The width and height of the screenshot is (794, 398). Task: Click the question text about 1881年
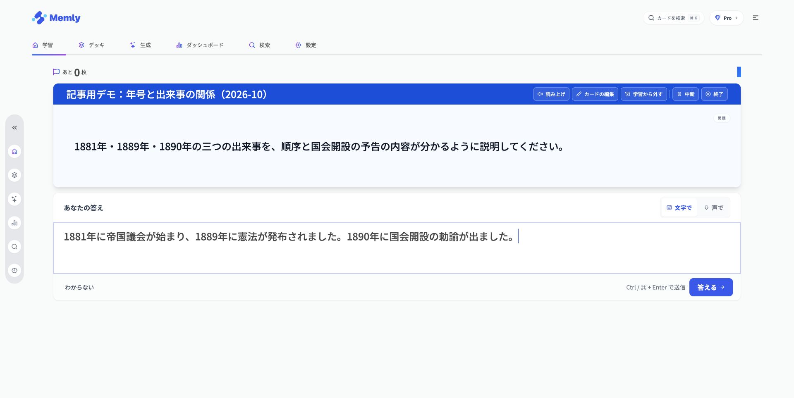tap(320, 147)
